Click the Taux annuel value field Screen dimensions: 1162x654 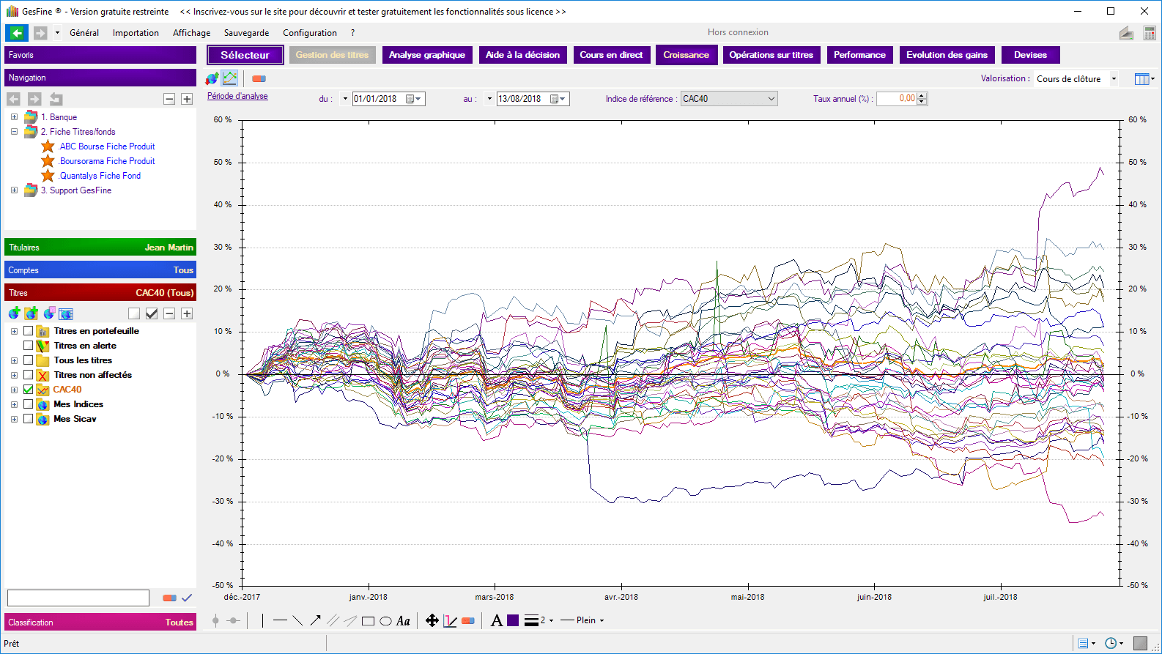pyautogui.click(x=897, y=99)
